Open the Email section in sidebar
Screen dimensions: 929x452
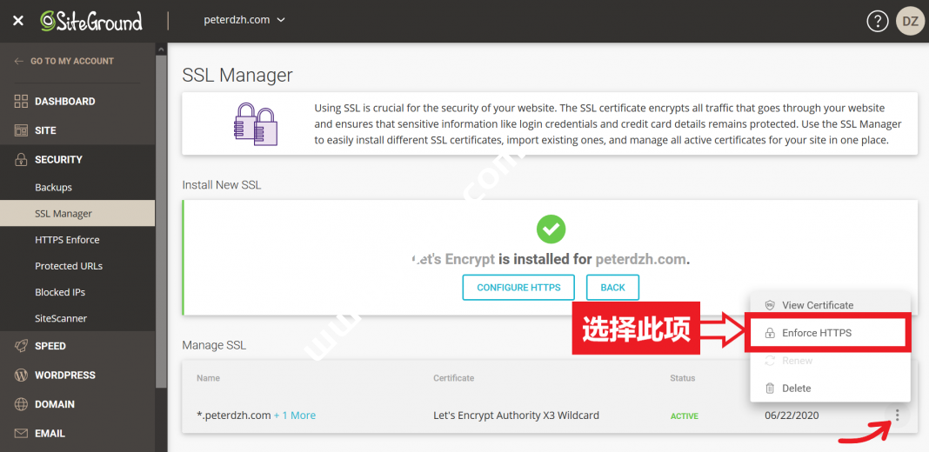pyautogui.click(x=50, y=434)
